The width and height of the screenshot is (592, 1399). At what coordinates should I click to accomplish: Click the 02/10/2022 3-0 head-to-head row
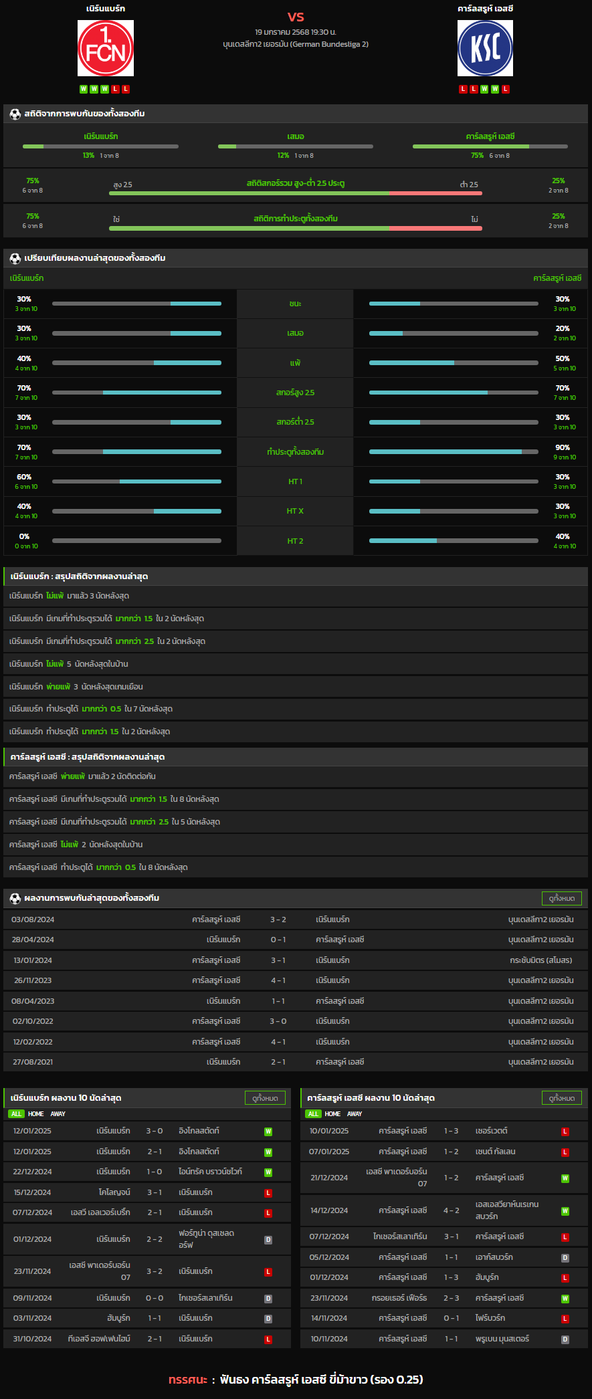point(296,1022)
